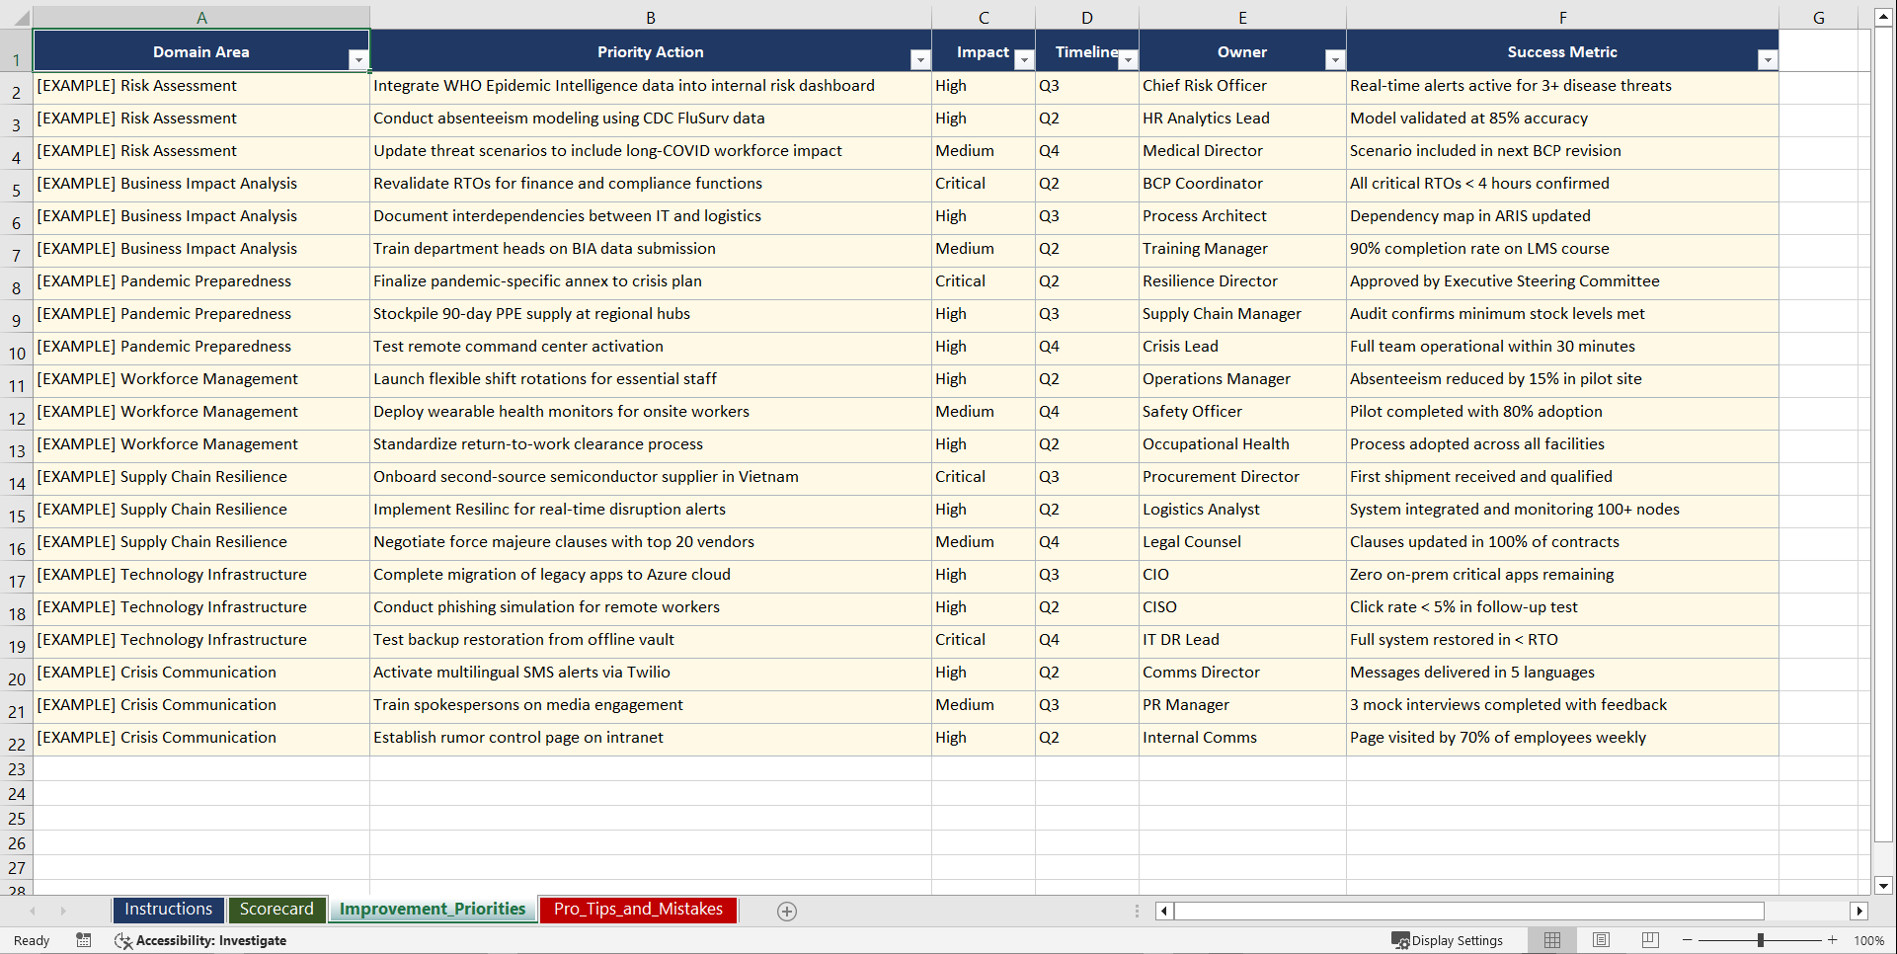This screenshot has height=954, width=1897.
Task: Open the Owner column filter dropdown
Action: pos(1335,60)
